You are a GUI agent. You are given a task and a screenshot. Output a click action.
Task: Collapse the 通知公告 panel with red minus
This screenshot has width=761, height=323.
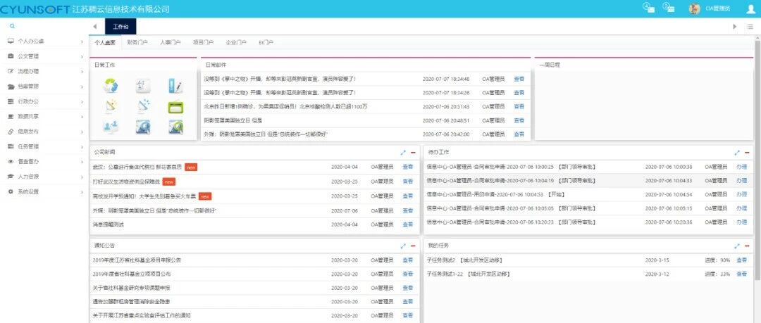click(x=413, y=246)
